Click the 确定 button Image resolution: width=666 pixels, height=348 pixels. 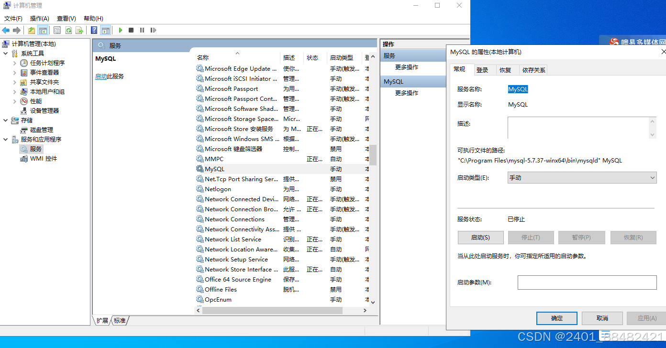point(557,318)
